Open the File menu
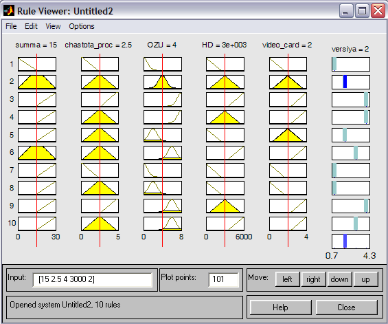388x324 pixels. point(11,26)
